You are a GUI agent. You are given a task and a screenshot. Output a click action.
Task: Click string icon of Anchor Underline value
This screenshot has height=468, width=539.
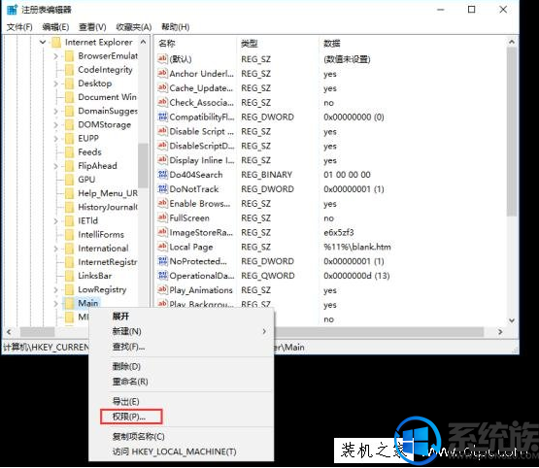point(162,73)
